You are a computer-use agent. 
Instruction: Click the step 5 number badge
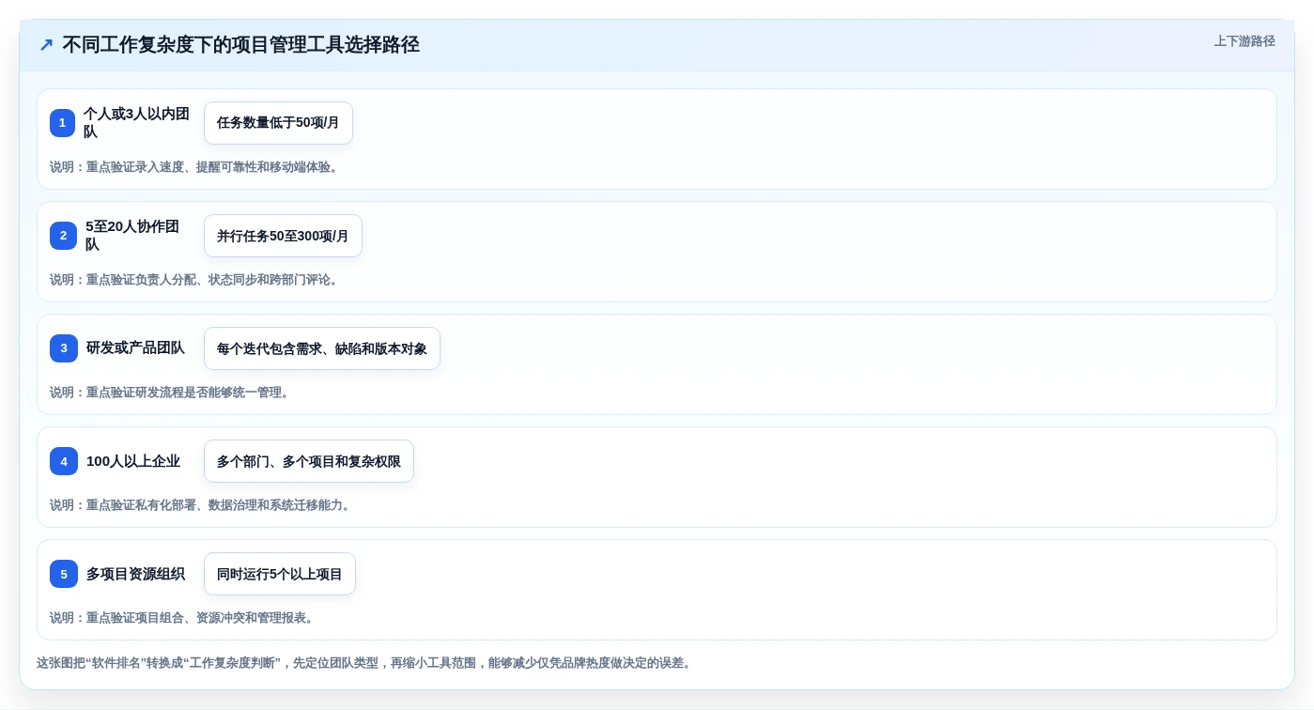click(64, 574)
